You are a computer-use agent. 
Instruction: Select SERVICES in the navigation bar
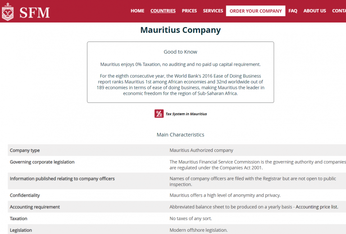pos(213,11)
